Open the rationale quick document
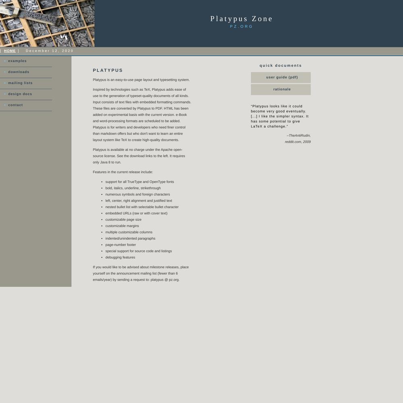The image size is (403, 403). 280,89
